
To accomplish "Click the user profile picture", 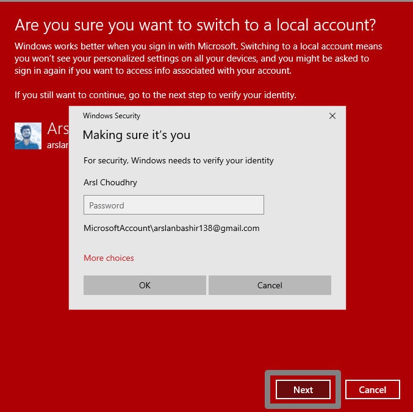I will coord(28,135).
